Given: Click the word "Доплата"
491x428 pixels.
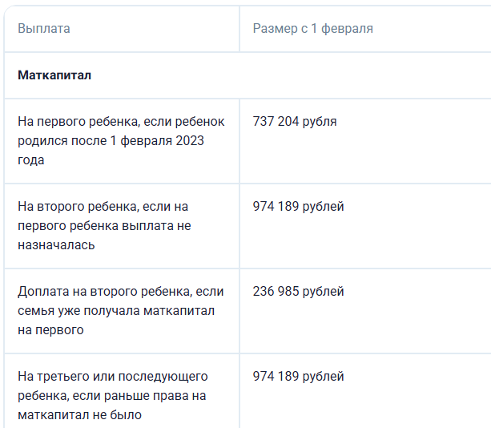Looking at the screenshot, I should click(x=42, y=292).
